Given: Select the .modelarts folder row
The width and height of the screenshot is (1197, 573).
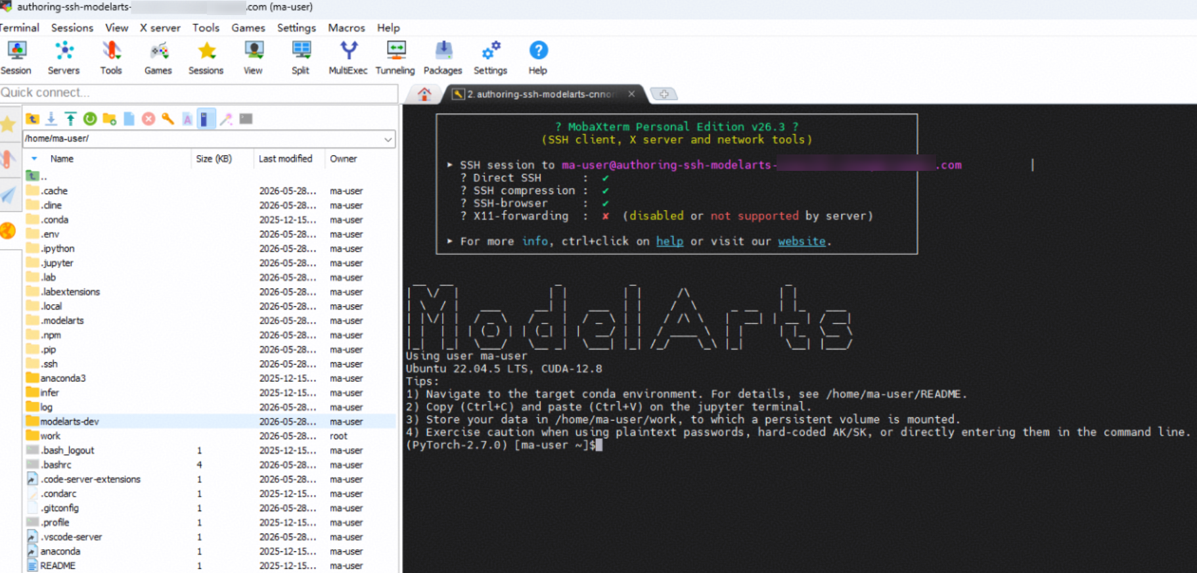Looking at the screenshot, I should click(210, 321).
